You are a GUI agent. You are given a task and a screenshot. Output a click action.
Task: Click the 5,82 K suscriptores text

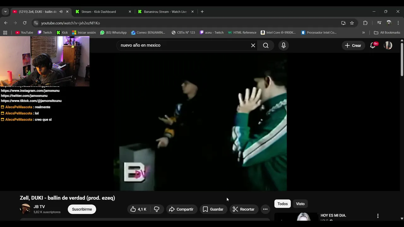(47, 212)
